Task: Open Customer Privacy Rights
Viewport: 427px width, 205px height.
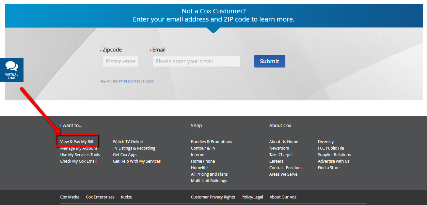Action: click(213, 197)
